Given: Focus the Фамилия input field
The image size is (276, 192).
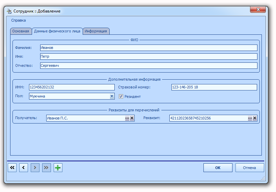Looking at the screenshot, I should coord(149,48).
